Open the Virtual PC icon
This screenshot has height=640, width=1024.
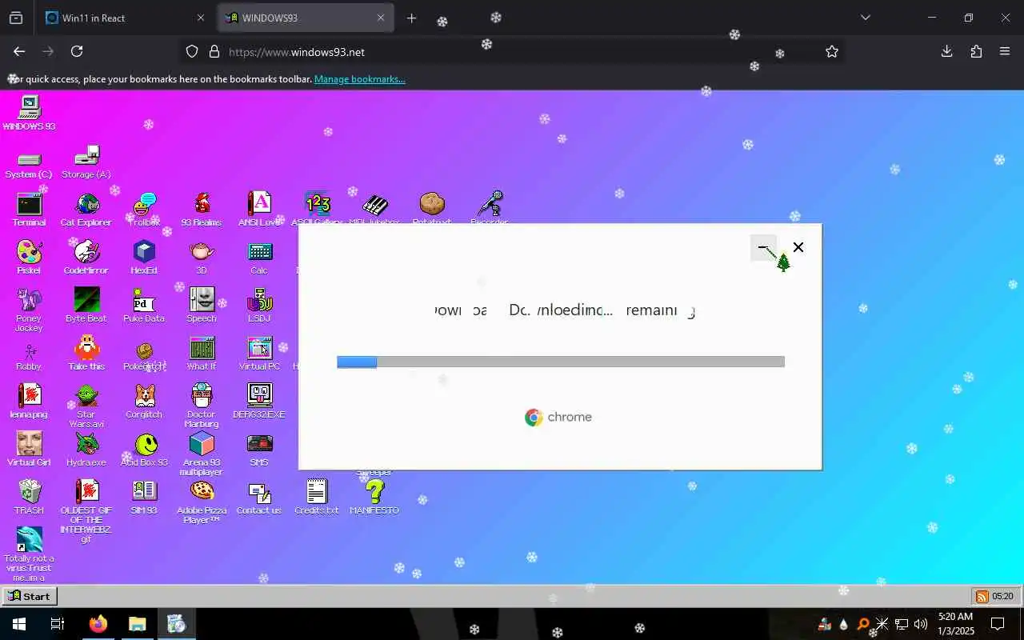point(259,354)
